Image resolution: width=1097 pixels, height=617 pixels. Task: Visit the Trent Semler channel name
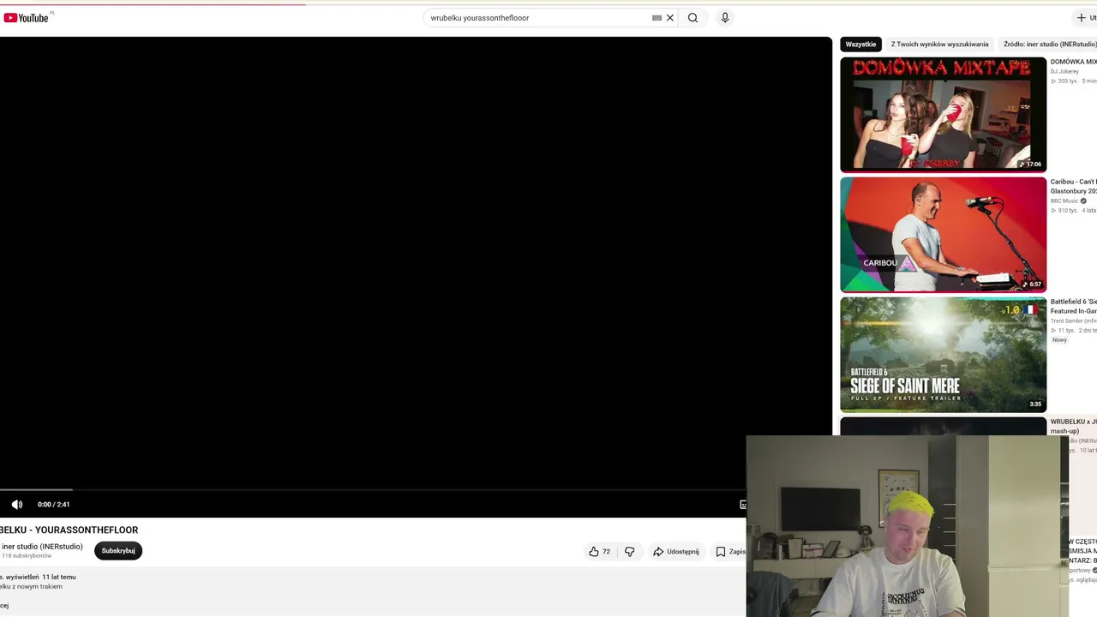[x=1074, y=321]
